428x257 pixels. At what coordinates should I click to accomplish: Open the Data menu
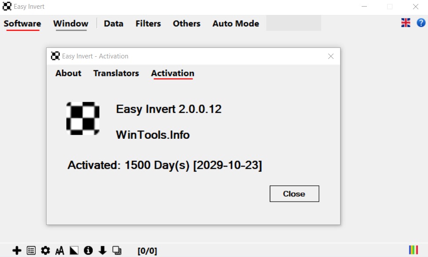click(113, 24)
